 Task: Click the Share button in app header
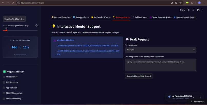(x=182, y=10)
